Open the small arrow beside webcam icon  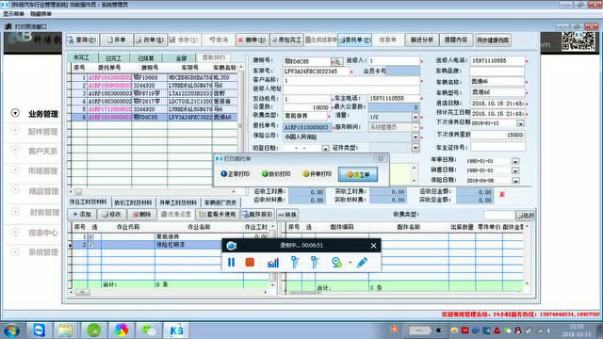pos(350,263)
